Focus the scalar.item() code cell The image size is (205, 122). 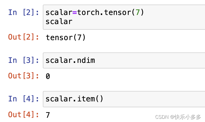[x=124, y=99]
